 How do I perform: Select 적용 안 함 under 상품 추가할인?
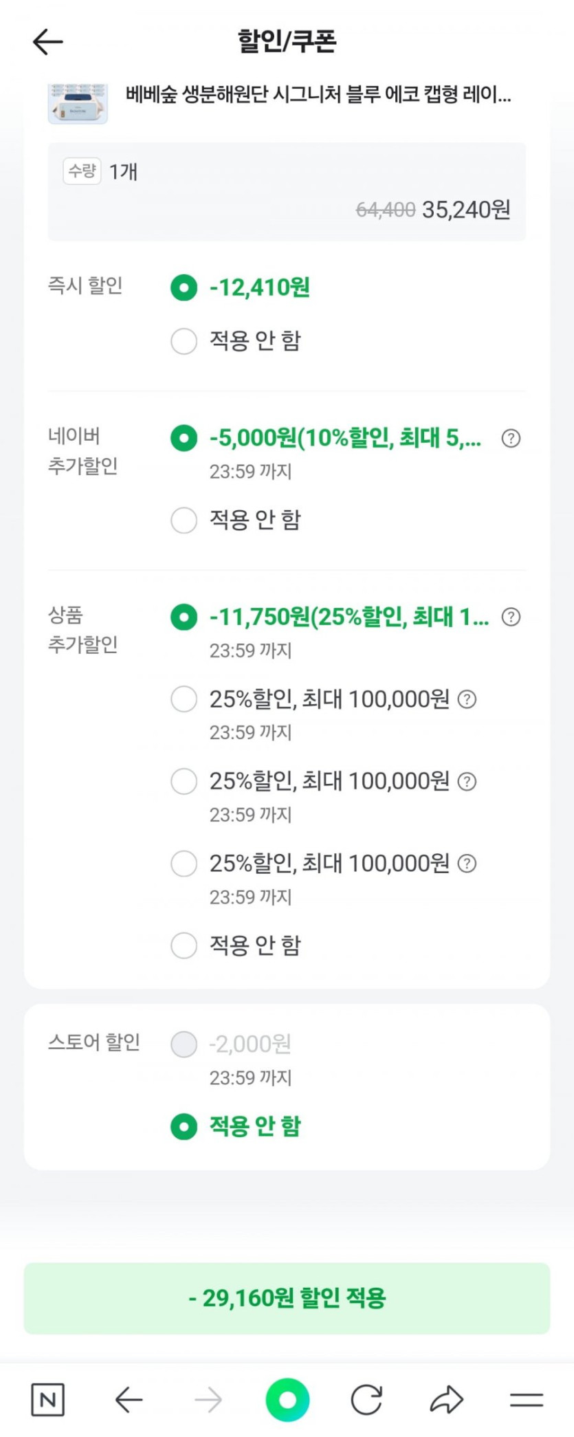[x=184, y=945]
